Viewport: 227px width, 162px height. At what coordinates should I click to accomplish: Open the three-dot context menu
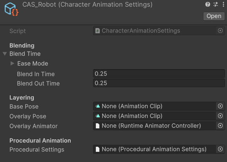click(x=223, y=4)
